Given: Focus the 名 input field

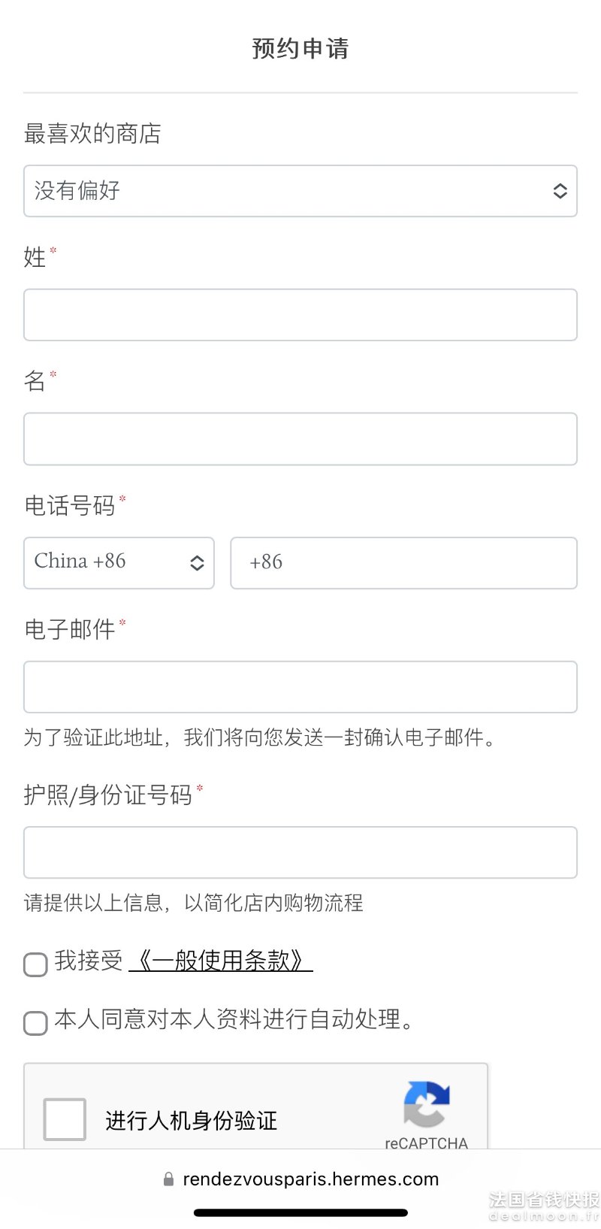Looking at the screenshot, I should [x=300, y=439].
